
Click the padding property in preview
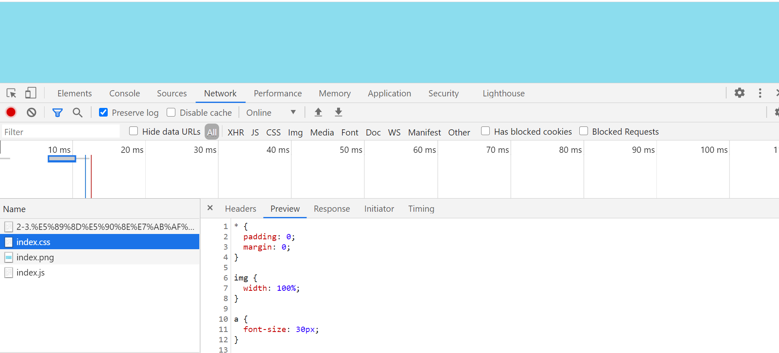[260, 236]
